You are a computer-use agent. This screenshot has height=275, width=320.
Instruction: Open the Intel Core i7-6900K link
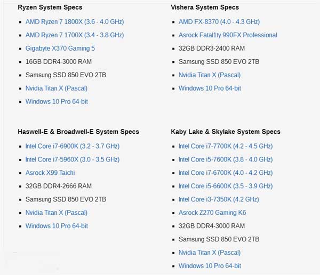point(72,146)
